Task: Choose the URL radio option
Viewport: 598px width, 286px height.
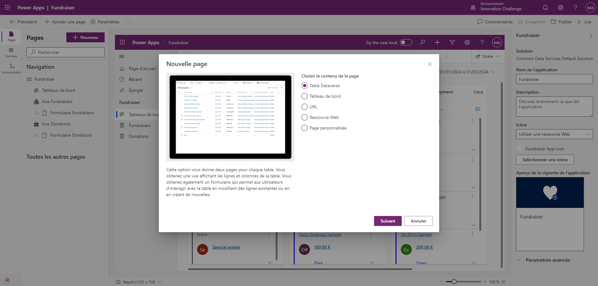Action: [x=305, y=107]
